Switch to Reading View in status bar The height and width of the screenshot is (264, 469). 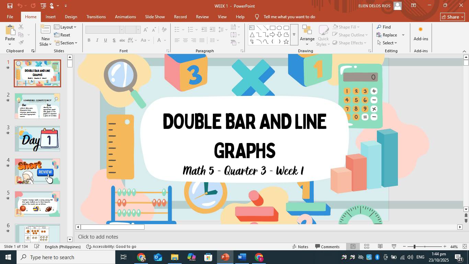[x=380, y=246]
